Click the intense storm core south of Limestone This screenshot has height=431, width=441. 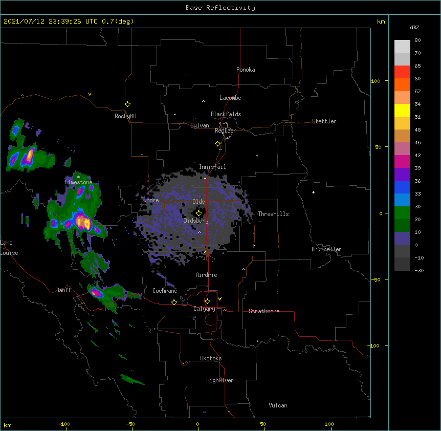83,222
